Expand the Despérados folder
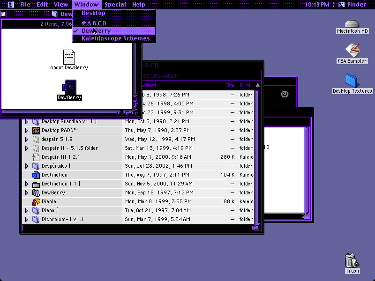Image resolution: width=375 pixels, height=281 pixels. [x=27, y=166]
